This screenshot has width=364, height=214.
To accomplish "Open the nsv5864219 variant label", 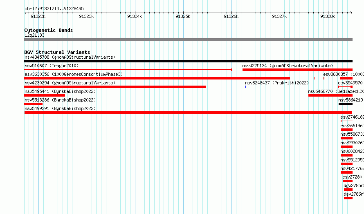I will (351, 100).
